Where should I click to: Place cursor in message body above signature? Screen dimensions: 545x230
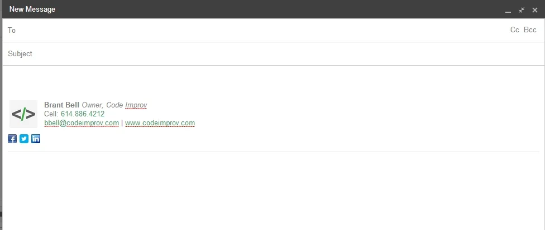pos(273,82)
